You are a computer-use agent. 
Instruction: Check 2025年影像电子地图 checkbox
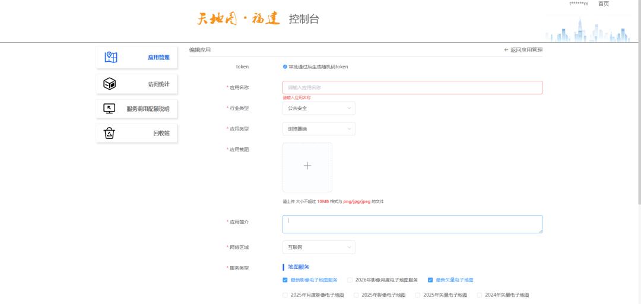tap(356, 295)
